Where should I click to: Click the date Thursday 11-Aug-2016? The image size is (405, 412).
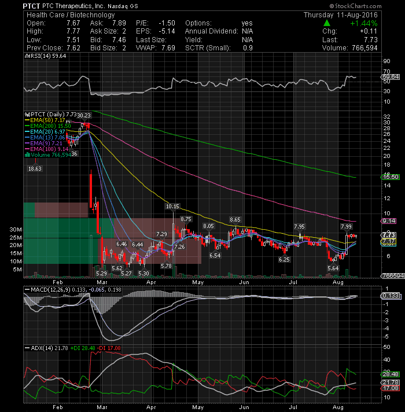click(340, 15)
